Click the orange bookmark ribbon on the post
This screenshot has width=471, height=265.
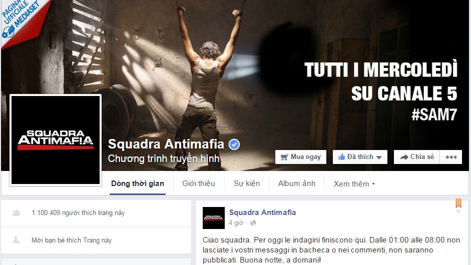click(458, 203)
